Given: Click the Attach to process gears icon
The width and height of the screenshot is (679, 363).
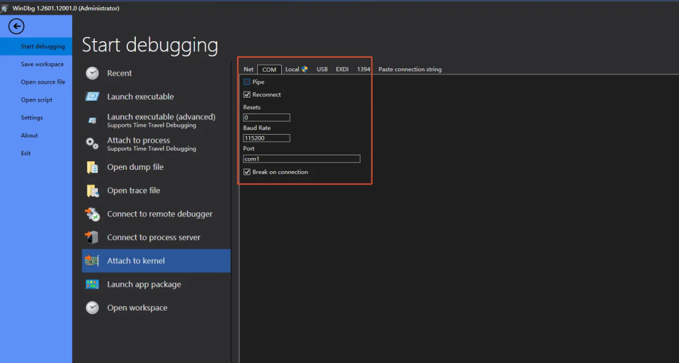Looking at the screenshot, I should pos(92,143).
